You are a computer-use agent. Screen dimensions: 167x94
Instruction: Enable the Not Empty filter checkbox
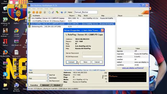click(x=48, y=78)
